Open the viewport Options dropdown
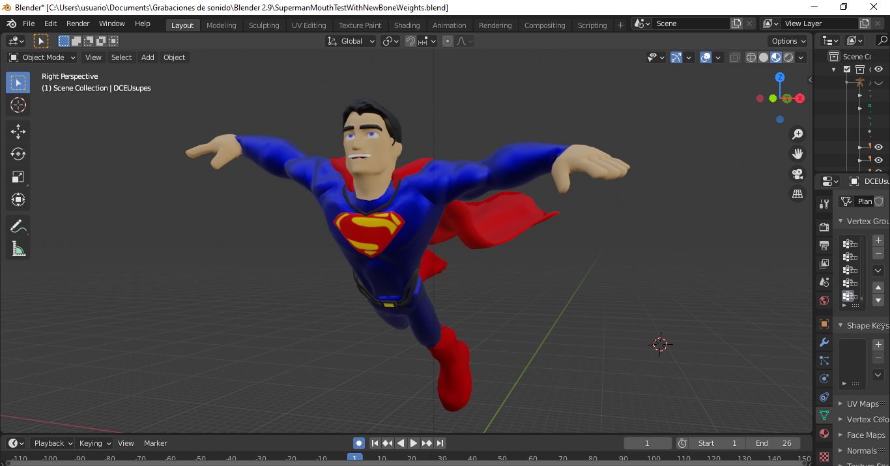 [789, 41]
